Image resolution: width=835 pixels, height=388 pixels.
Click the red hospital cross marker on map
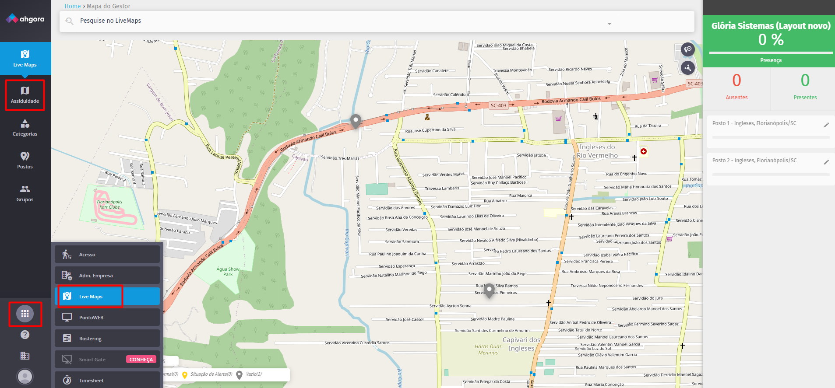[644, 151]
